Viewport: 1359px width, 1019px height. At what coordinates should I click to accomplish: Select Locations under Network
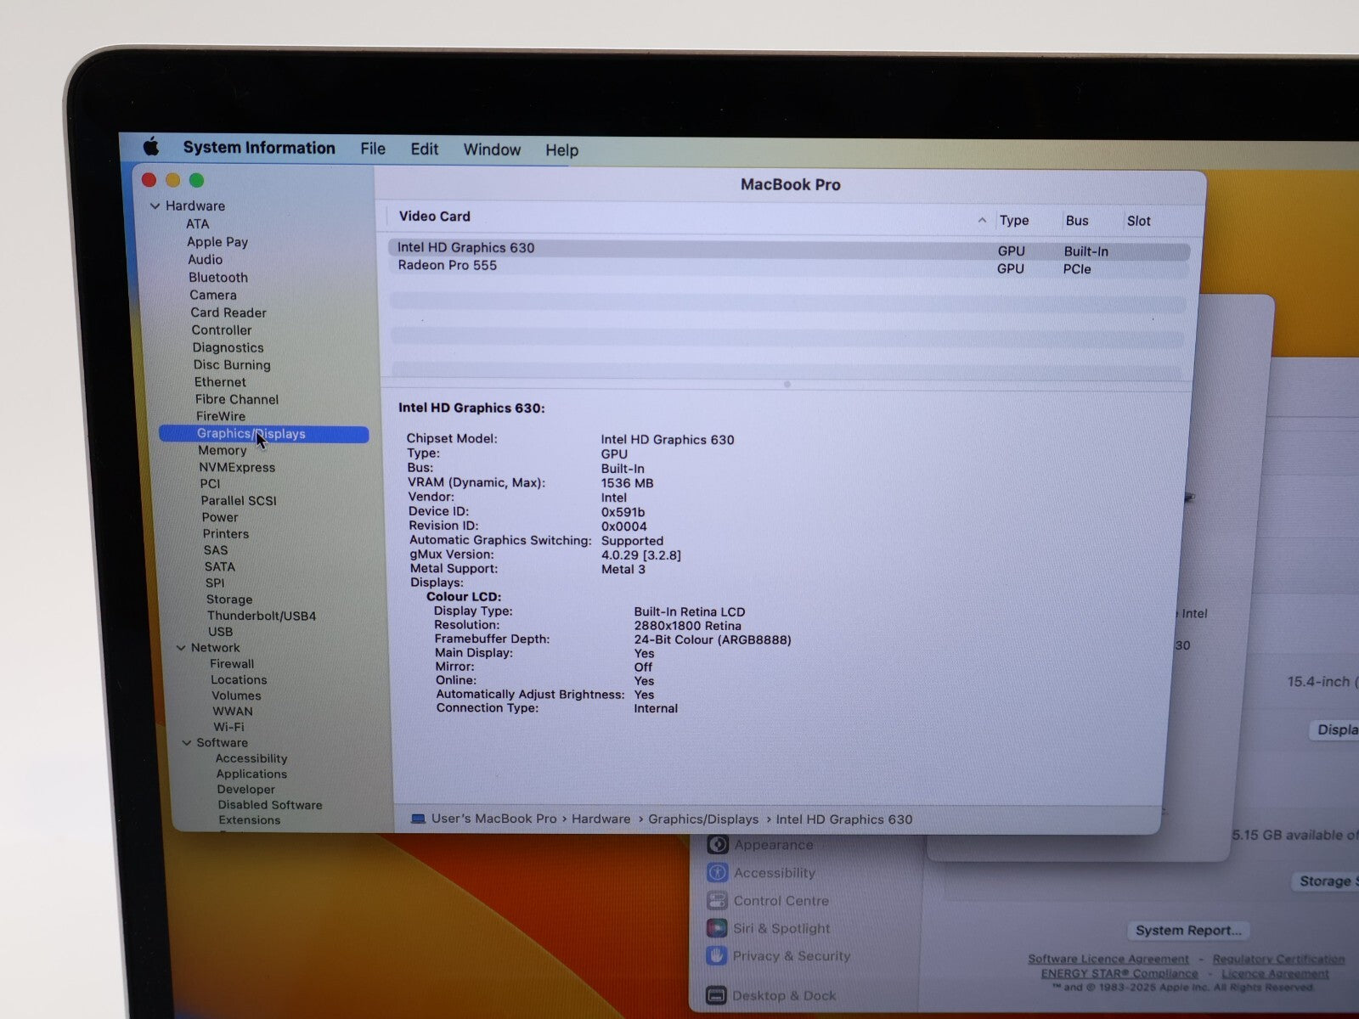[239, 680]
